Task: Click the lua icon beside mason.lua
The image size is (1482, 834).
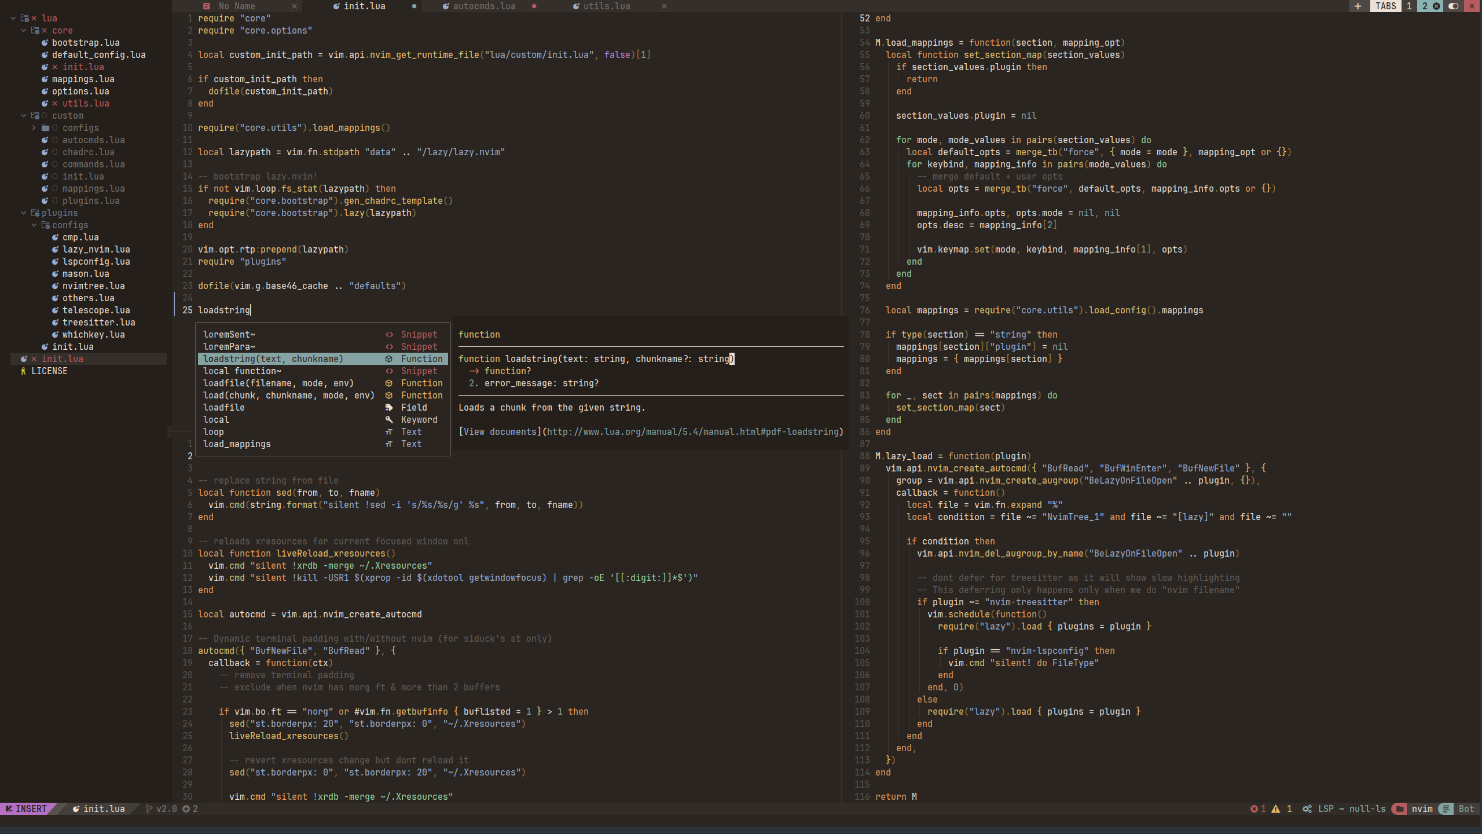Action: 55,273
